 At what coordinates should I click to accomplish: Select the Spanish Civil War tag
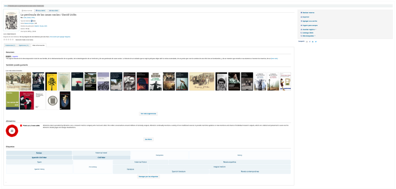pyautogui.click(x=39, y=157)
